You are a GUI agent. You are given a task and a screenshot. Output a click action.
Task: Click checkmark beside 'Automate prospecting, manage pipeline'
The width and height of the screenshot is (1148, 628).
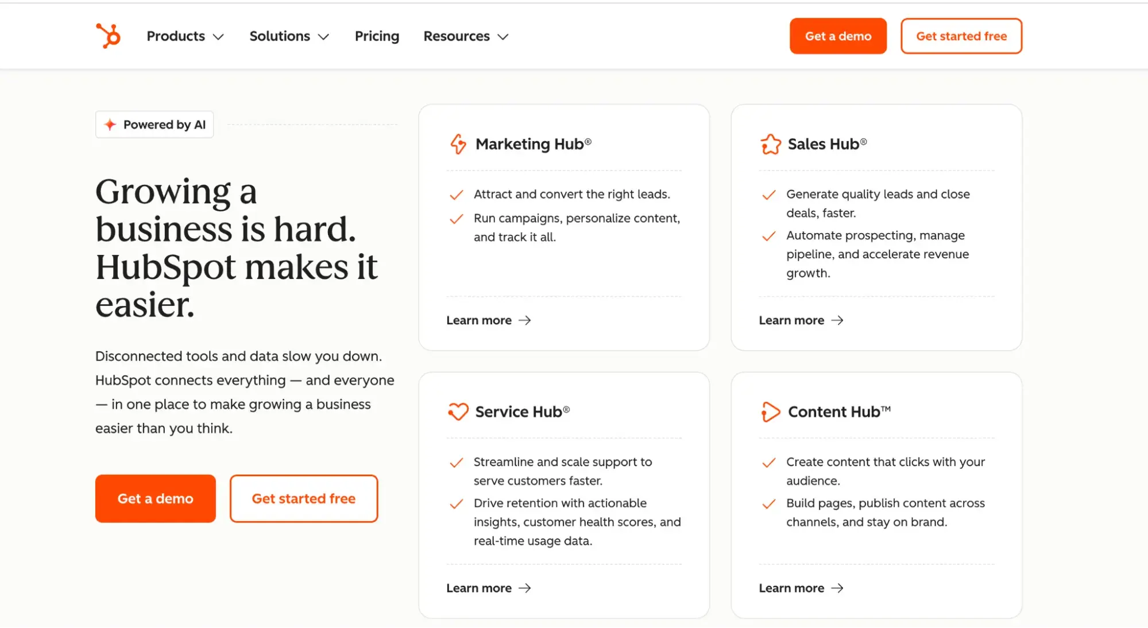click(x=769, y=237)
